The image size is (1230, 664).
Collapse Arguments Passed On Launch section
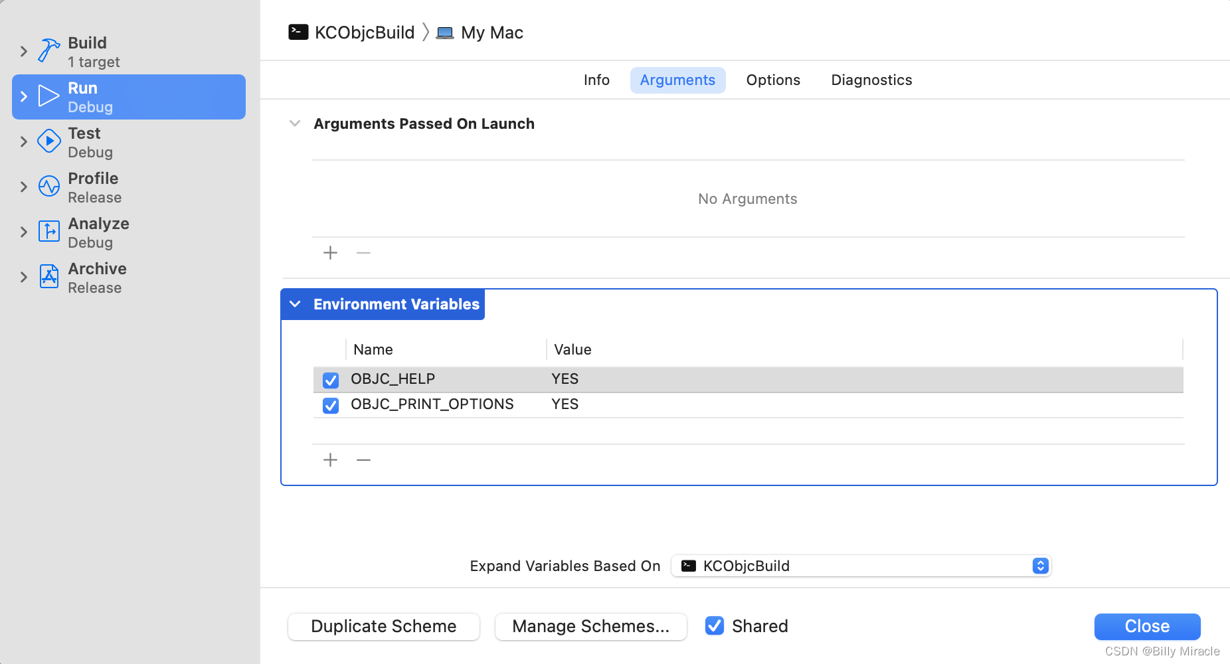click(x=296, y=124)
